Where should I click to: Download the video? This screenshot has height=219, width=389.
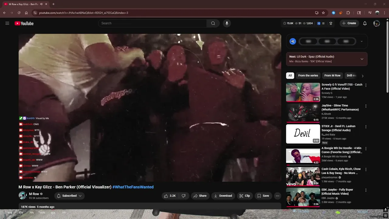tap(223, 196)
